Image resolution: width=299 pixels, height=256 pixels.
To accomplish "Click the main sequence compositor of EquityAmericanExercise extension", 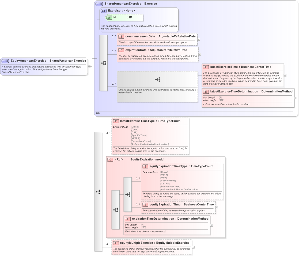I will pos(98,192).
